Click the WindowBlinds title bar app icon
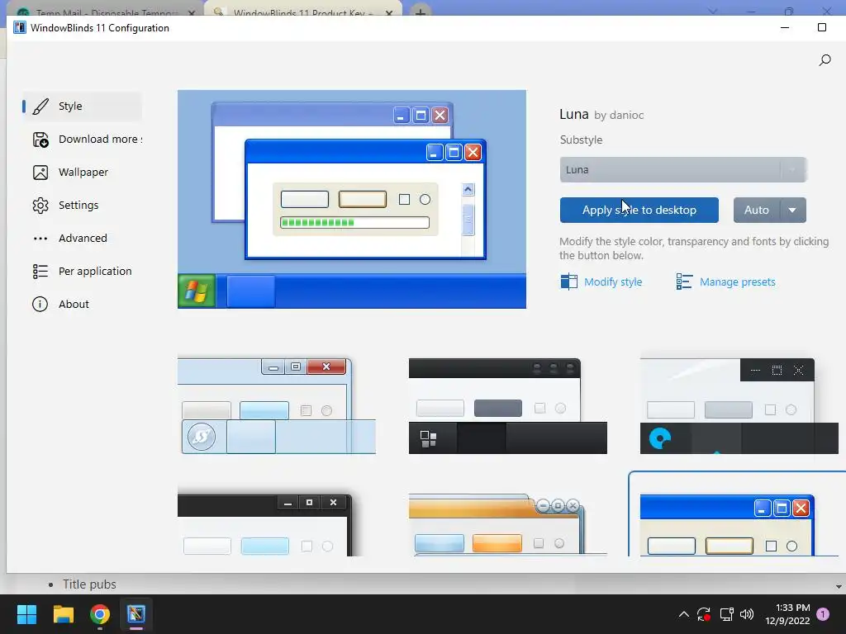846x634 pixels. pyautogui.click(x=20, y=28)
